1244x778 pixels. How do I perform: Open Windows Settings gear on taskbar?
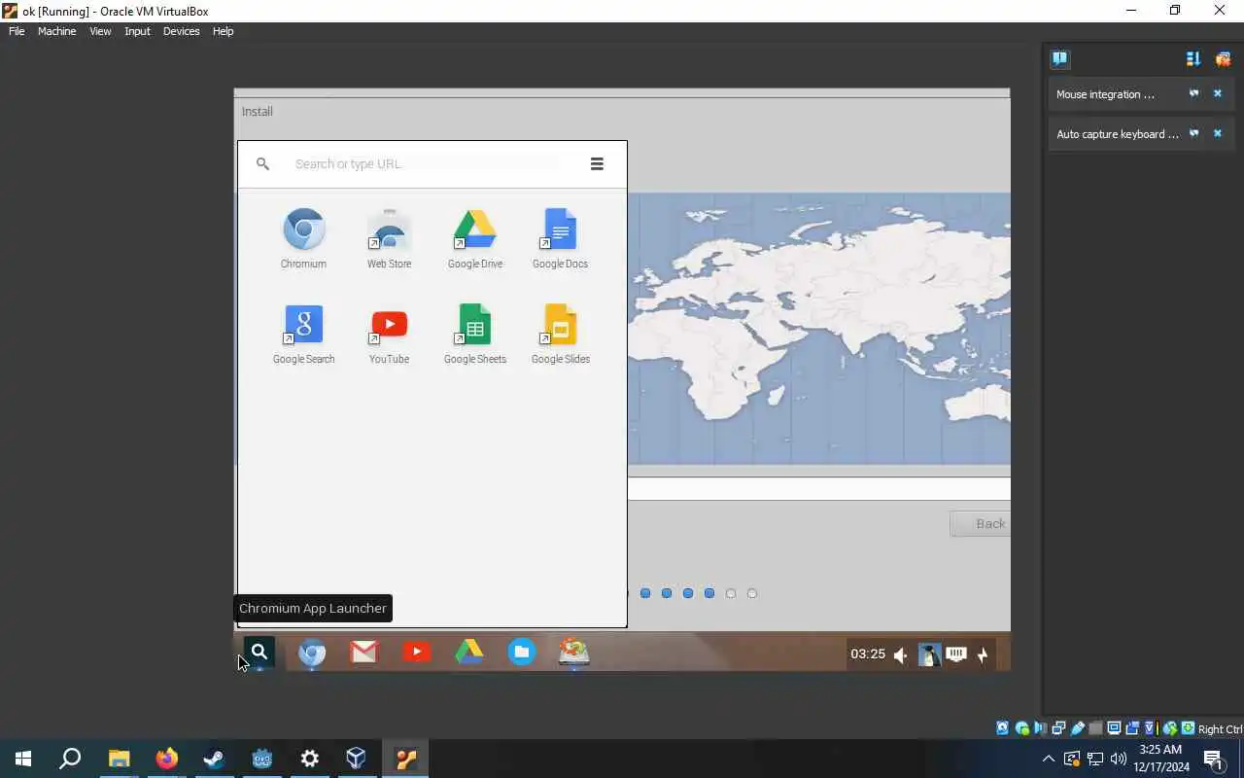coord(310,759)
